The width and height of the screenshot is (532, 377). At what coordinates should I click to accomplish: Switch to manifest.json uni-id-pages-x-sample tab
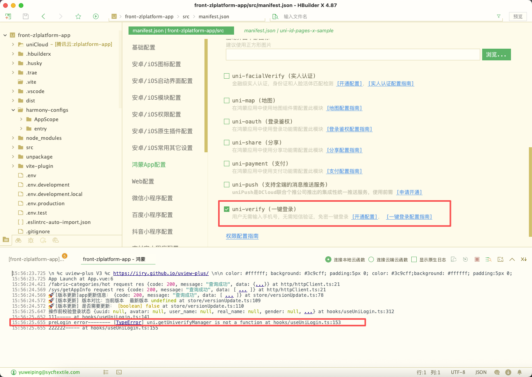point(289,30)
